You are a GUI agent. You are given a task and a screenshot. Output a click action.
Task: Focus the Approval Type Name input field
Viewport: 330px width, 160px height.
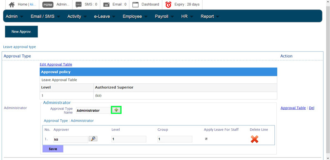click(94, 111)
